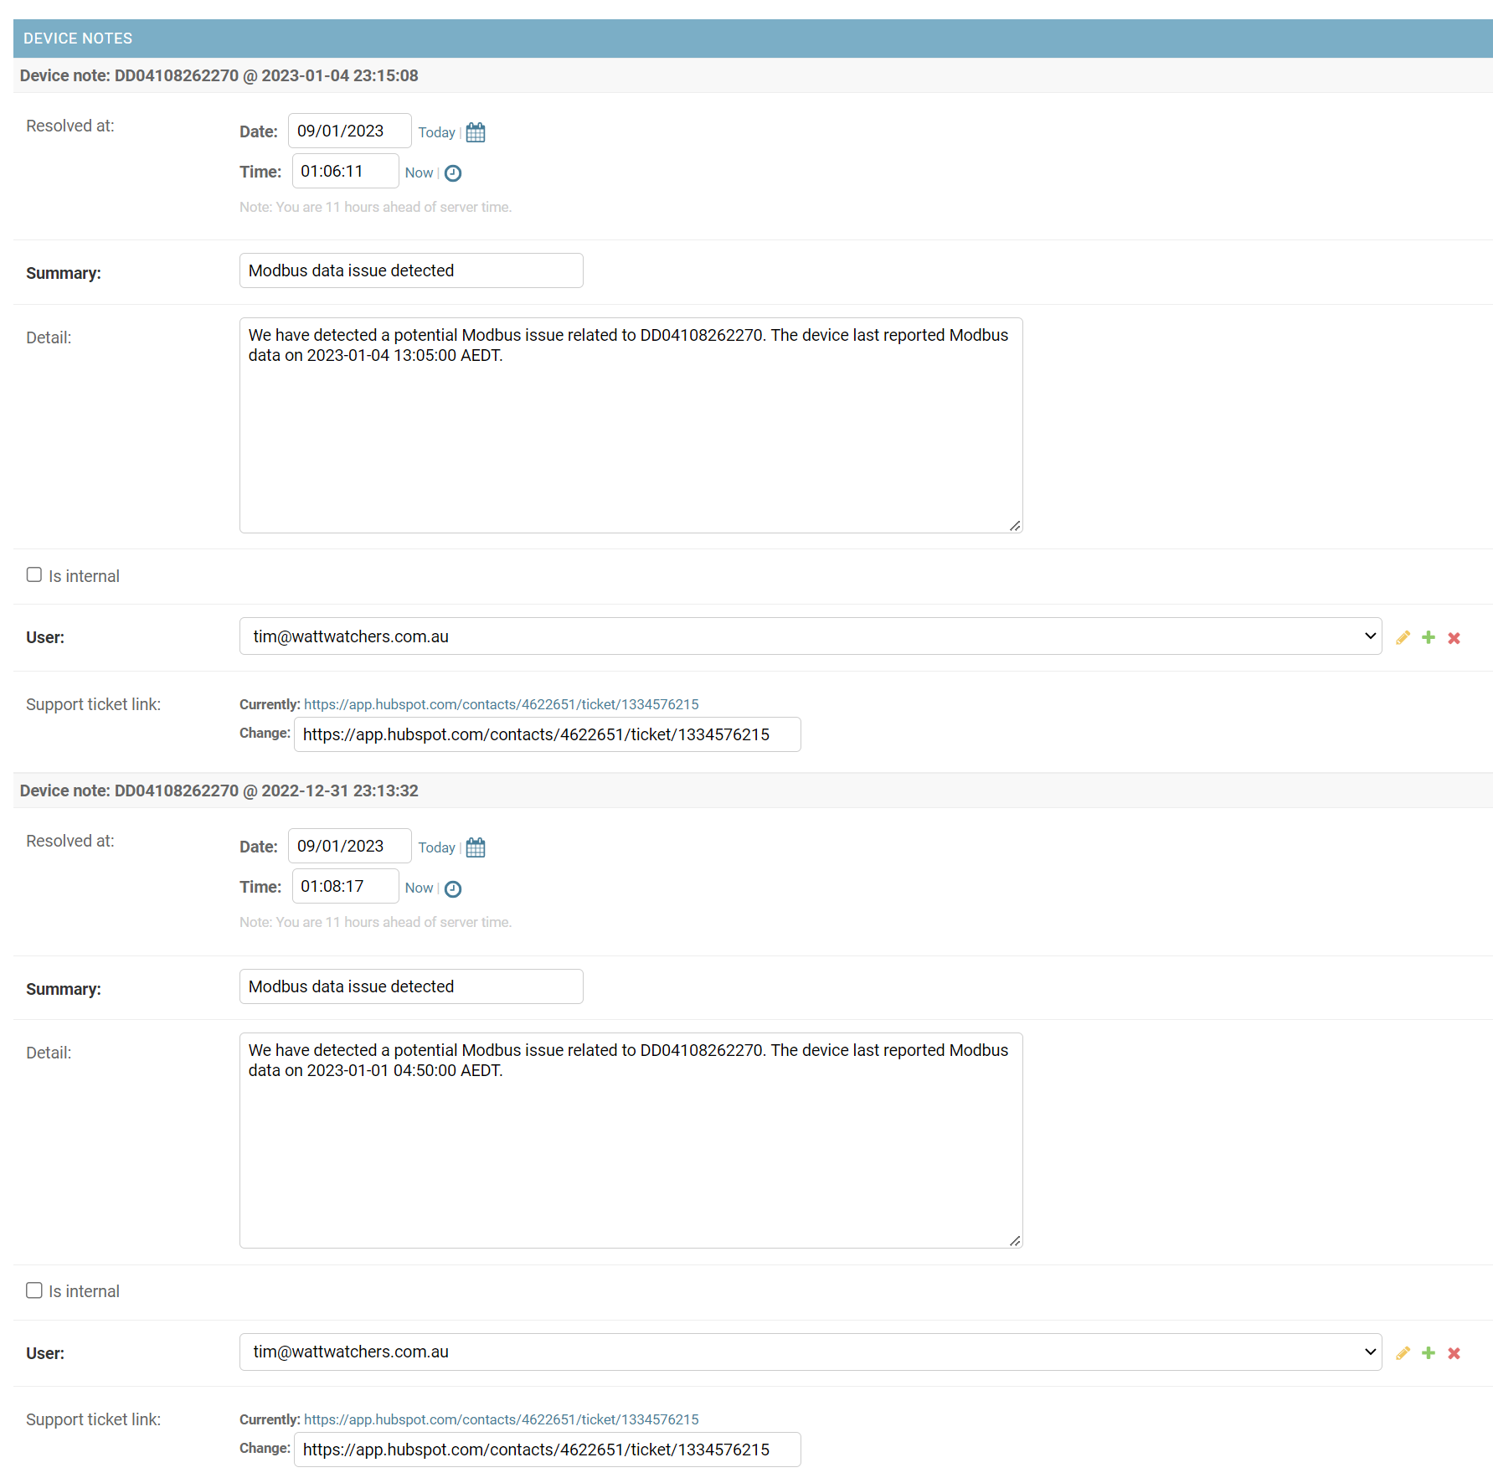Screen dimensions: 1493x1478
Task: Click pencil icon to edit first note's user
Action: click(x=1403, y=637)
